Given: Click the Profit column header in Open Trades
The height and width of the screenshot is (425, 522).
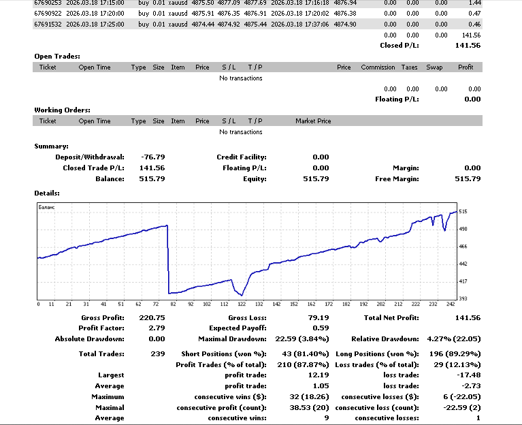Looking at the screenshot, I should [466, 67].
